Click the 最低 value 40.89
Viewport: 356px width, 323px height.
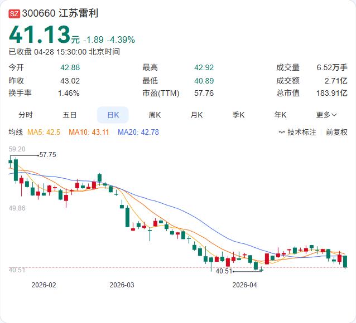204,81
